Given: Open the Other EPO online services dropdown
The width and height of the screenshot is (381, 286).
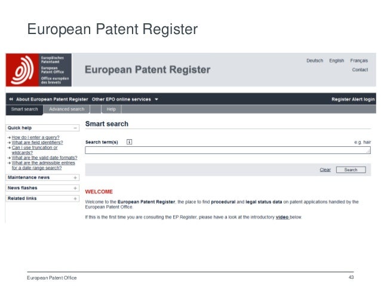Looking at the screenshot, I should (125, 99).
